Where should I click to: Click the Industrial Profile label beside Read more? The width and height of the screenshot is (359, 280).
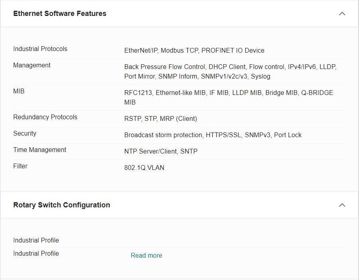[x=36, y=253]
